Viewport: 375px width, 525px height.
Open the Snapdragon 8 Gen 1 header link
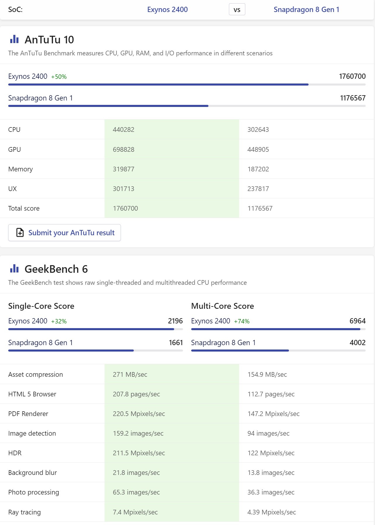(306, 9)
